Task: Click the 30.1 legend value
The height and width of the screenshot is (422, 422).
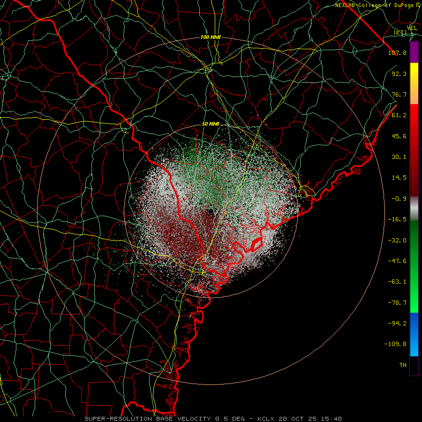Action: (x=399, y=157)
